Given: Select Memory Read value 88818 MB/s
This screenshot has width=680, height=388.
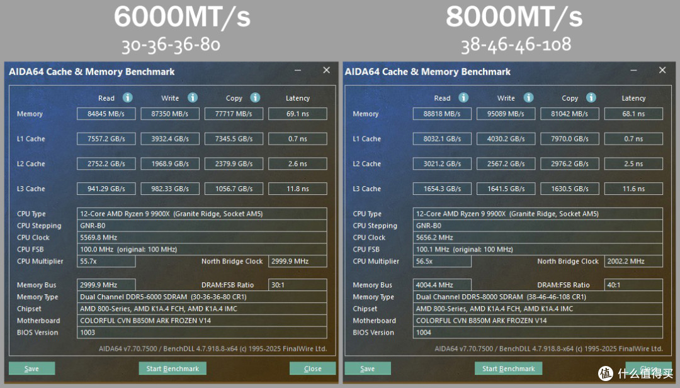Looking at the screenshot, I should [x=442, y=114].
